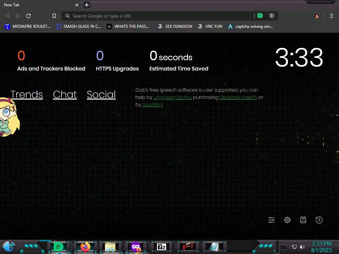
Task: Open the user profile avatar
Action: pyautogui.click(x=317, y=16)
